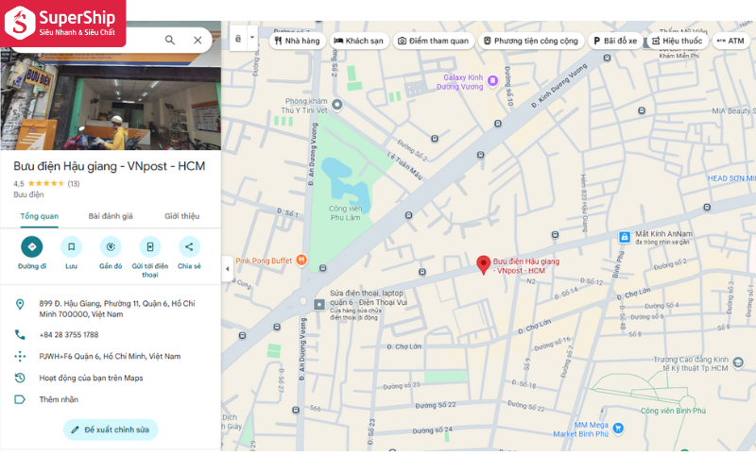Filter map by Bãi đỗ xe
The image size is (756, 472).
coord(615,41)
